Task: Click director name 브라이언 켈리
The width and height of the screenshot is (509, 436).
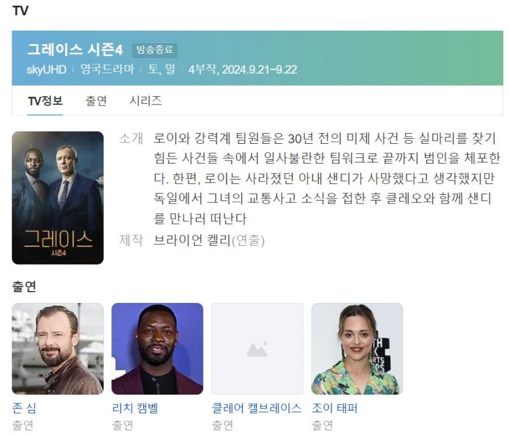Action: click(192, 241)
